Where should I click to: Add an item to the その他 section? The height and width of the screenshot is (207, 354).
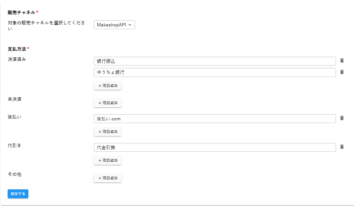tap(108, 178)
